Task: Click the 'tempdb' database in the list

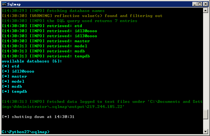Action: 19,92
